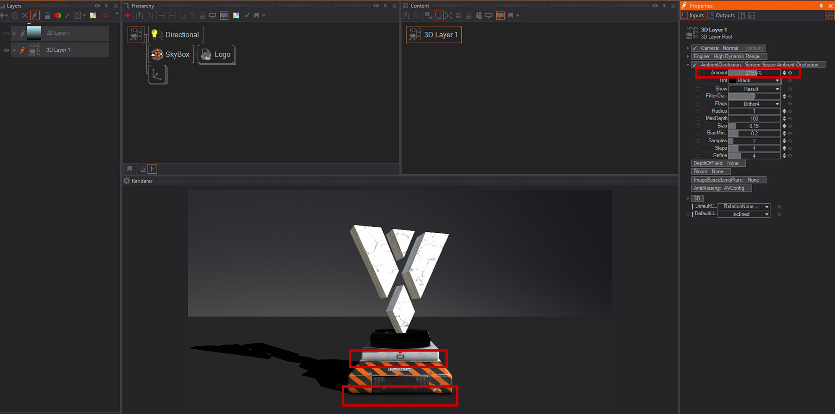Click the lock icon in Layers toolbar

(x=47, y=15)
